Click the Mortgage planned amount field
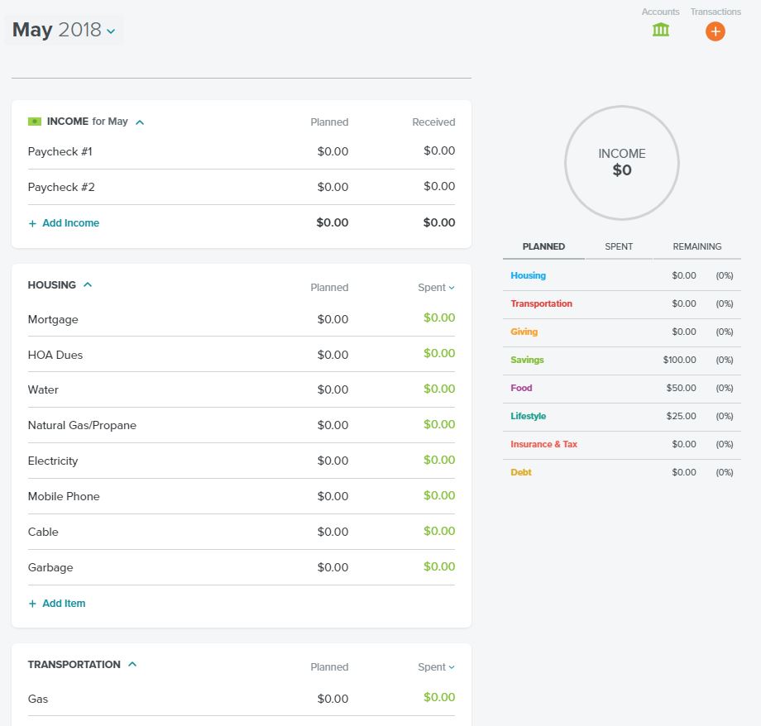The width and height of the screenshot is (761, 726). point(333,319)
